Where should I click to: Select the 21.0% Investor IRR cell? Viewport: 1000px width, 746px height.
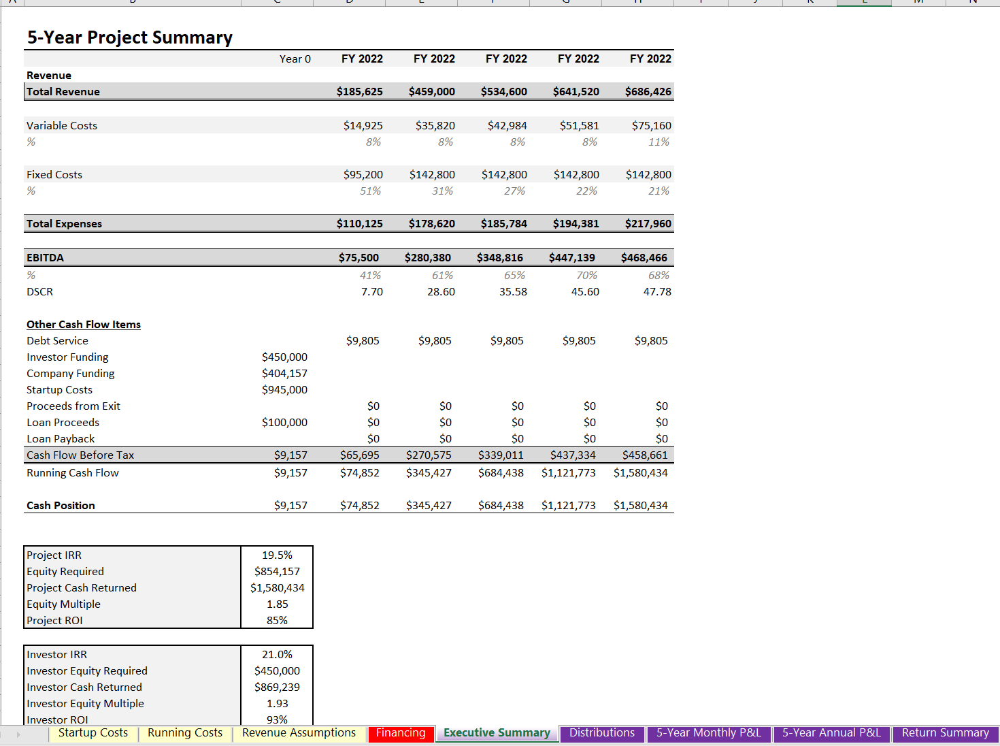(x=277, y=655)
